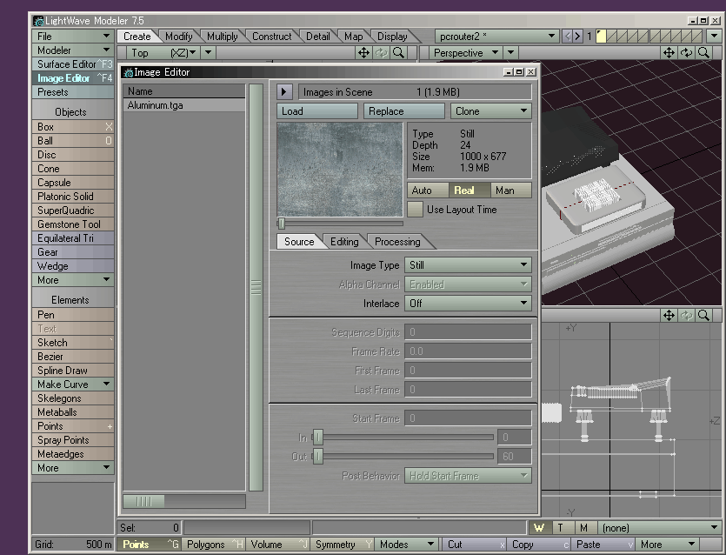Screen dimensions: 726x555
Task: Open the Image Type dropdown
Action: point(468,264)
